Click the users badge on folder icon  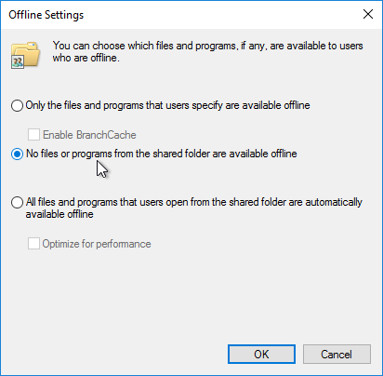tap(18, 62)
